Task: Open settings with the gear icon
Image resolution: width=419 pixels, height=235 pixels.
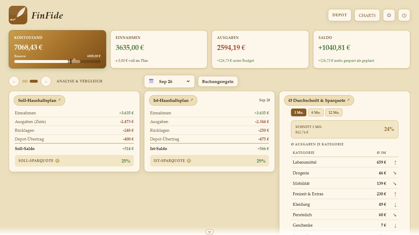Action: click(389, 15)
